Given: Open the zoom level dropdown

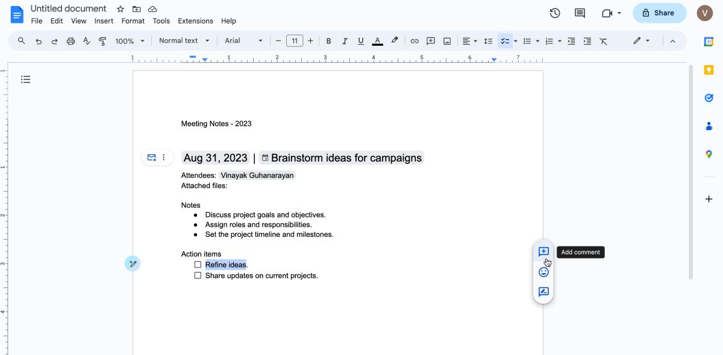Looking at the screenshot, I should [128, 41].
